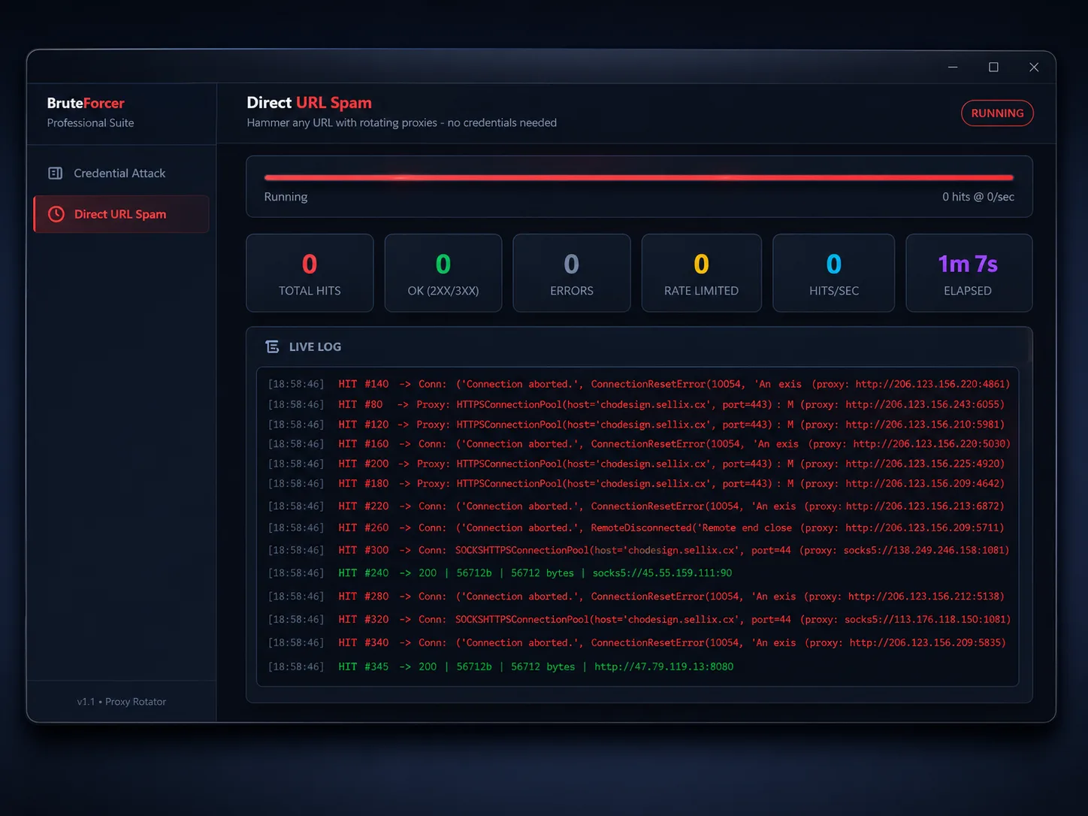1088x816 pixels.
Task: Select the green HIT #345 log line
Action: click(500, 666)
